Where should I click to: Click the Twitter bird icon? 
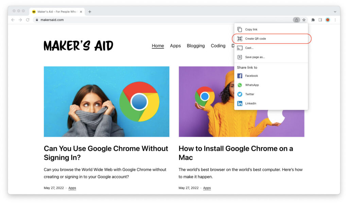click(240, 94)
